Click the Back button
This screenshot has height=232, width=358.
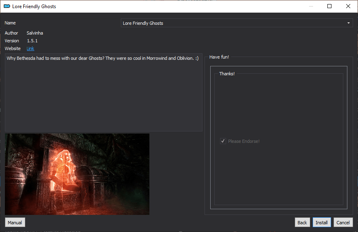[302, 223]
